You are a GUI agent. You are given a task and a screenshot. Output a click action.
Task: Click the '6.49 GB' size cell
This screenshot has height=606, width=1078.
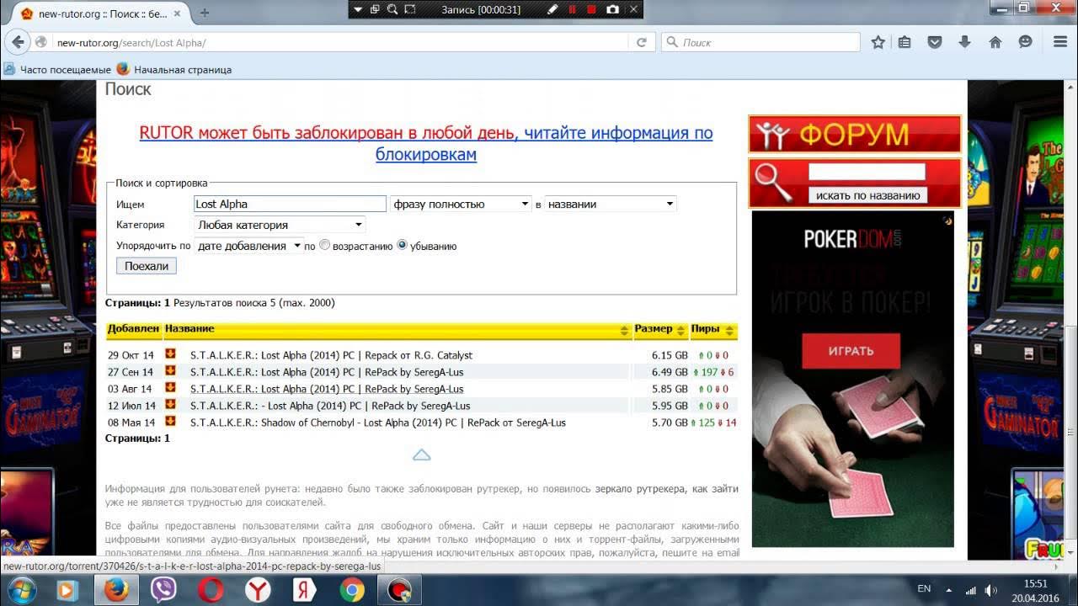click(x=670, y=372)
